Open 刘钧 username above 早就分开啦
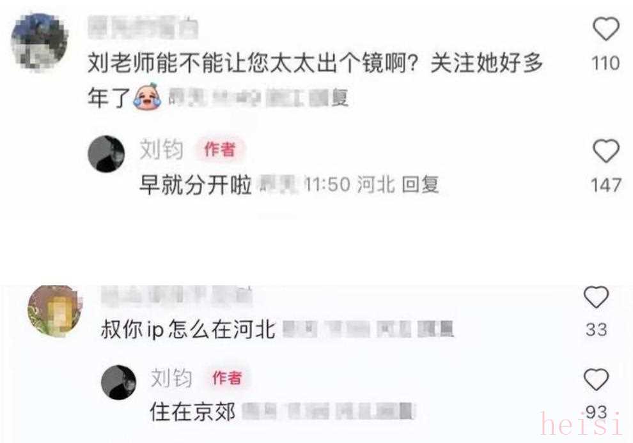 [162, 149]
